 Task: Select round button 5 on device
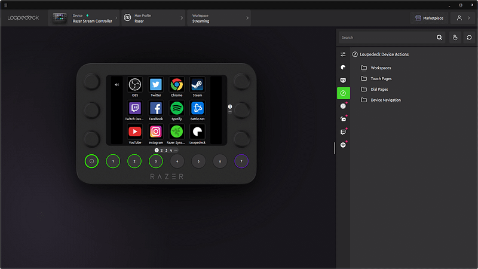(198, 161)
